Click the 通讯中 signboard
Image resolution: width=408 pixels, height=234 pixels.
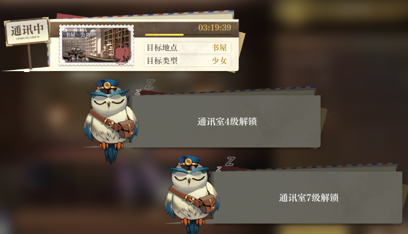click(x=28, y=31)
